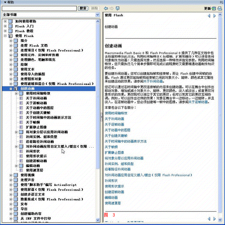Click tree scrollbar down arrow
The height and width of the screenshot is (225, 225).
point(98,220)
